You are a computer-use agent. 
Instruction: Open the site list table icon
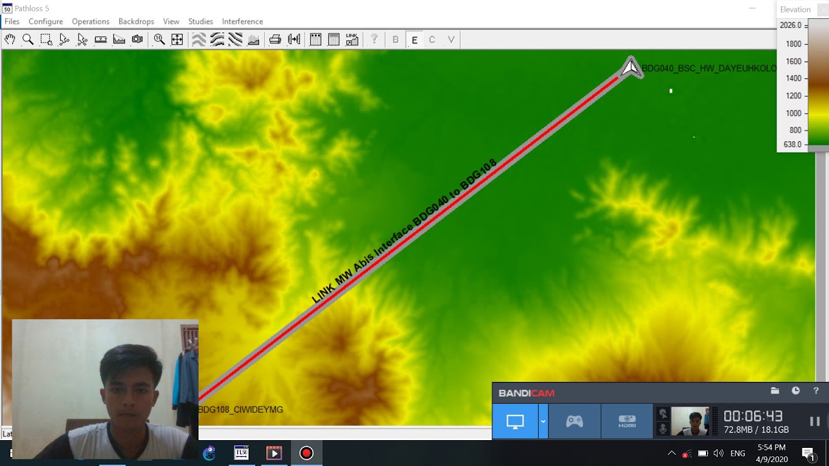[315, 39]
